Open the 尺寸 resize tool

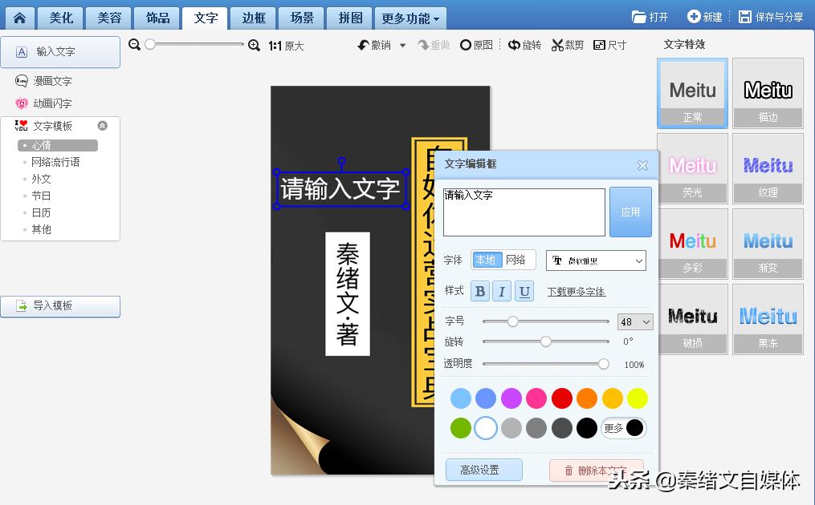tap(609, 45)
